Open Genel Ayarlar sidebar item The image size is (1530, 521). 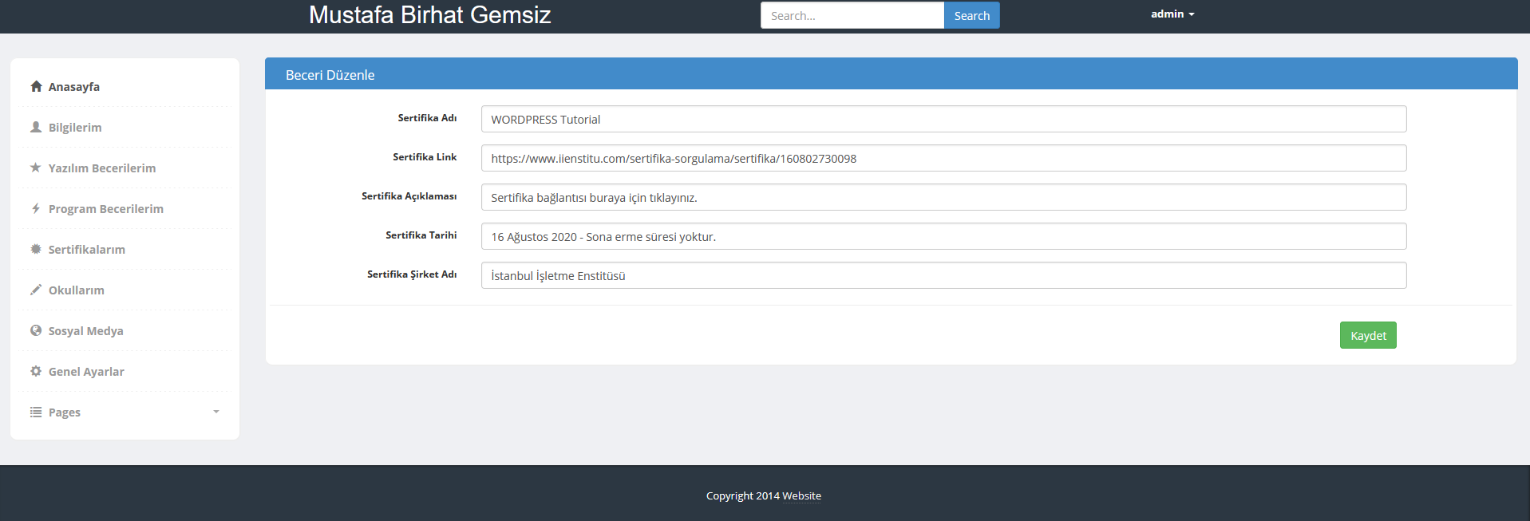pyautogui.click(x=86, y=372)
